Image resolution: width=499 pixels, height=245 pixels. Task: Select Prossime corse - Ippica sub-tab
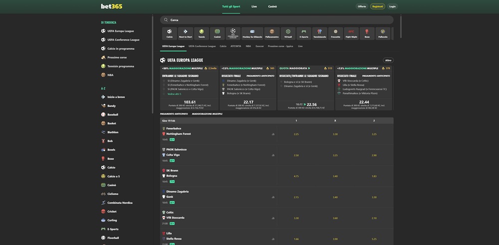coord(280,46)
